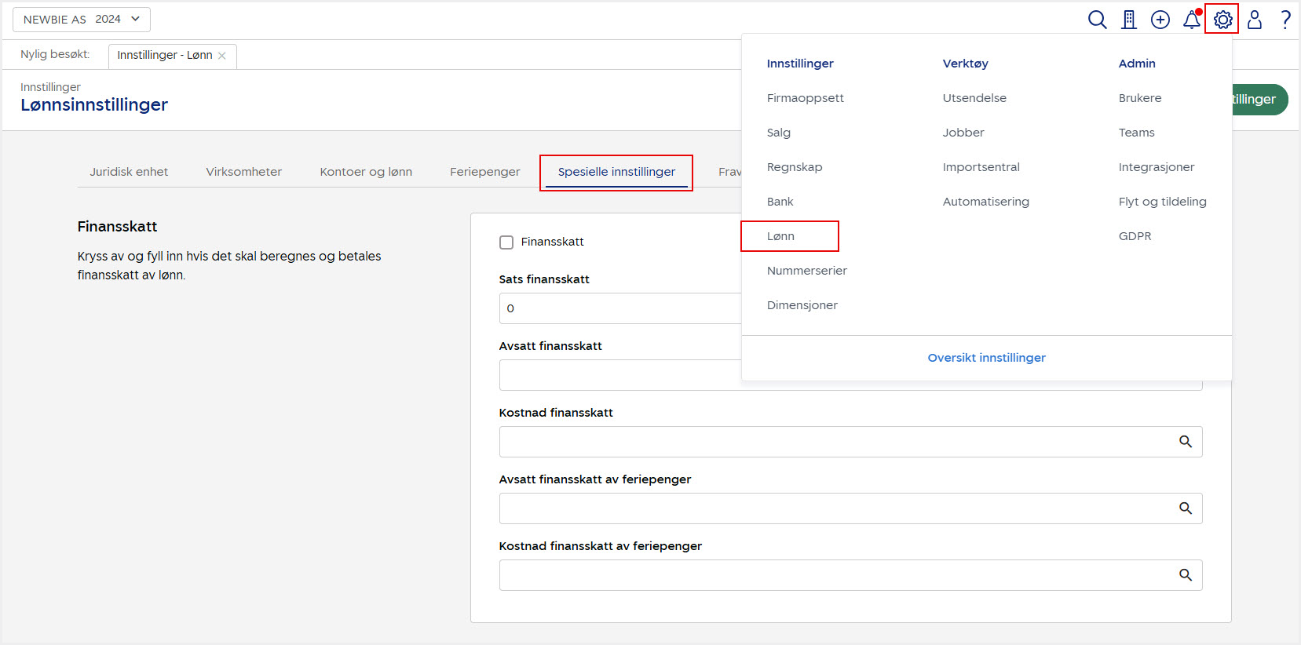1301x645 pixels.
Task: Click search icon in Kostnad finansskatt field
Action: coord(1186,442)
